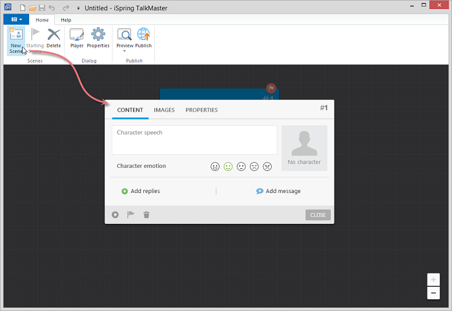Switch to the Home ribbon tab
The height and width of the screenshot is (311, 452).
coord(42,20)
